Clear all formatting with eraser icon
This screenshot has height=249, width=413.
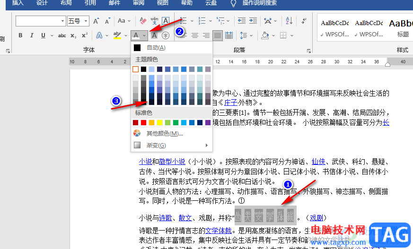(x=143, y=21)
